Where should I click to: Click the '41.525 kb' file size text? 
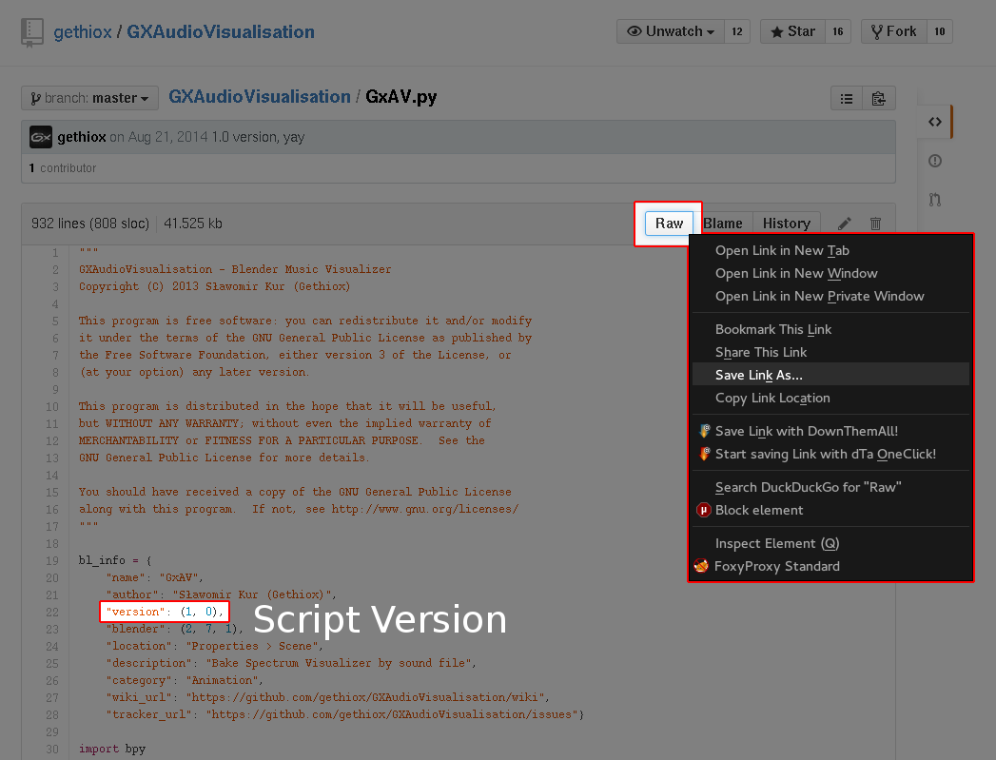click(193, 224)
